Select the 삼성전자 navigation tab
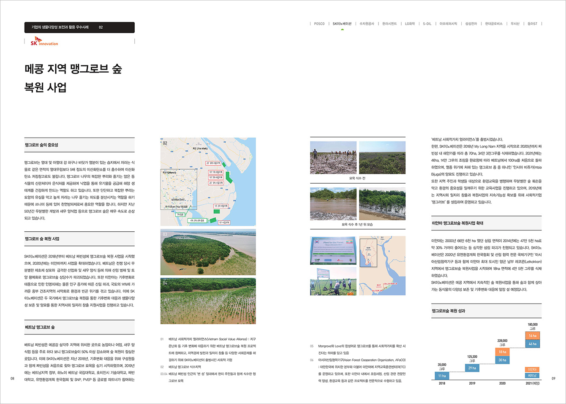Image resolution: width=566 pixels, height=404 pixels. coord(471,24)
